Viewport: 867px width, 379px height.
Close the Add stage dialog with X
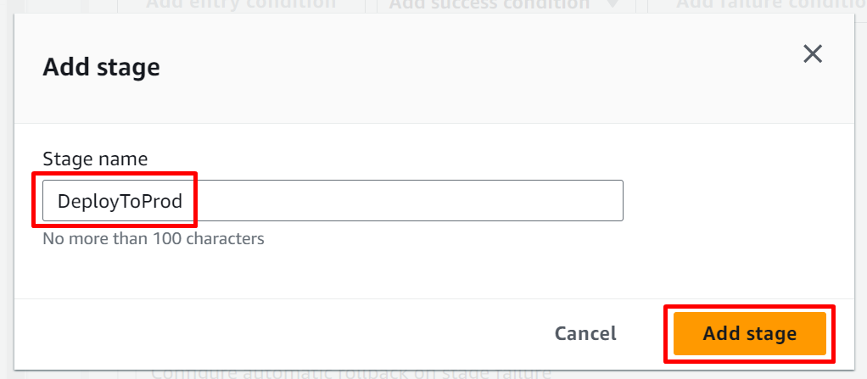[813, 54]
